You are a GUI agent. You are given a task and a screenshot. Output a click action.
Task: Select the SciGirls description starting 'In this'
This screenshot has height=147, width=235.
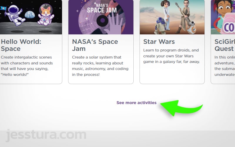click(x=225, y=66)
